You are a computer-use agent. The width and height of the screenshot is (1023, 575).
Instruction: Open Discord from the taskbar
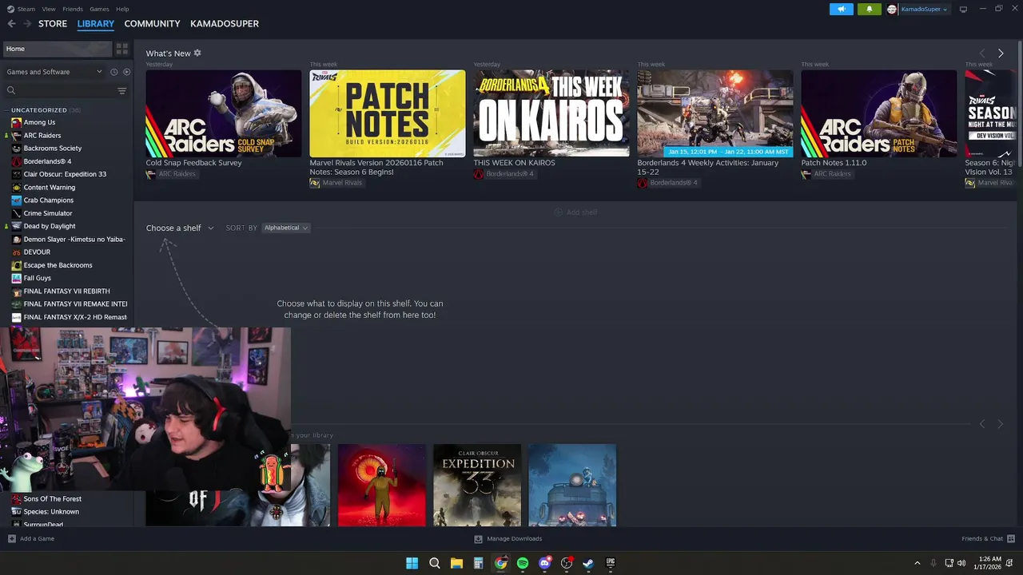click(545, 563)
